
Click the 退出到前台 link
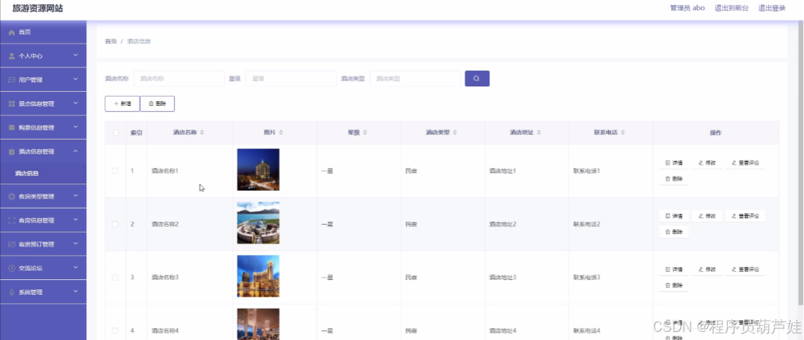tap(732, 8)
